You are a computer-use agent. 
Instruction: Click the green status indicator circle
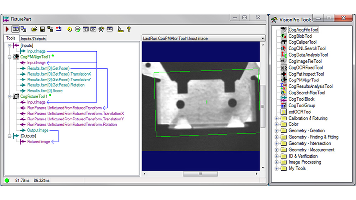7,180
